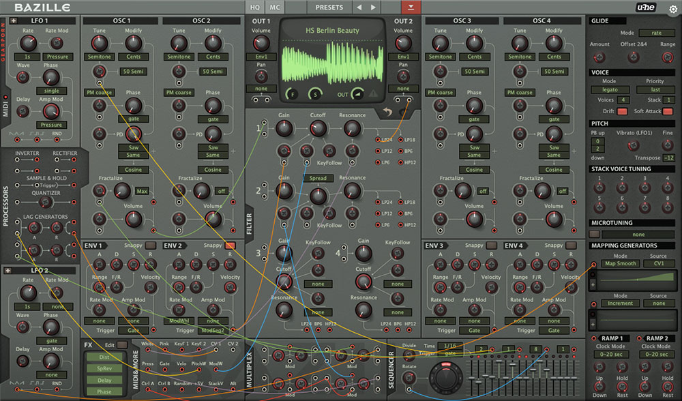Select the HQ mode tab

255,8
